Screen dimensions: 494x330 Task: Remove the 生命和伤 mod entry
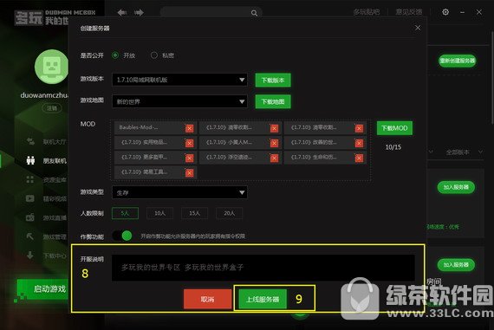pyautogui.click(x=359, y=159)
